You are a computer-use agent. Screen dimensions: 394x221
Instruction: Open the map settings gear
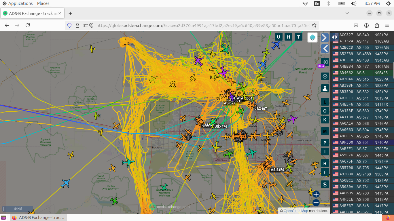(x=325, y=76)
